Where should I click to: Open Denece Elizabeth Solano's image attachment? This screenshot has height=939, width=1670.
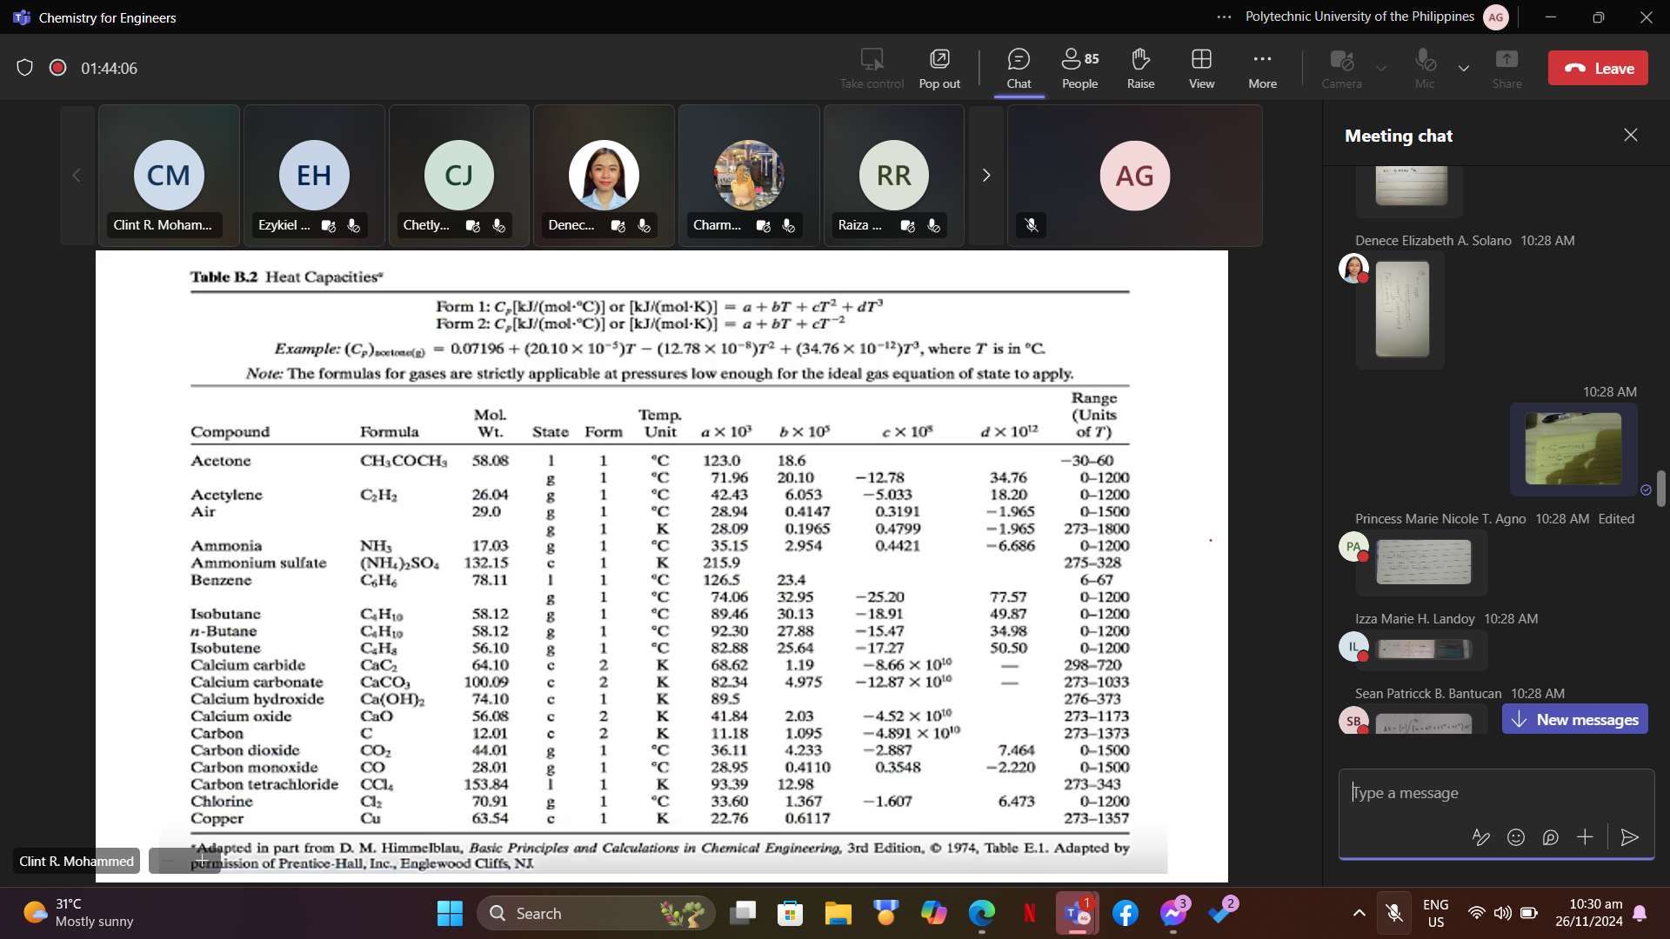click(1402, 310)
